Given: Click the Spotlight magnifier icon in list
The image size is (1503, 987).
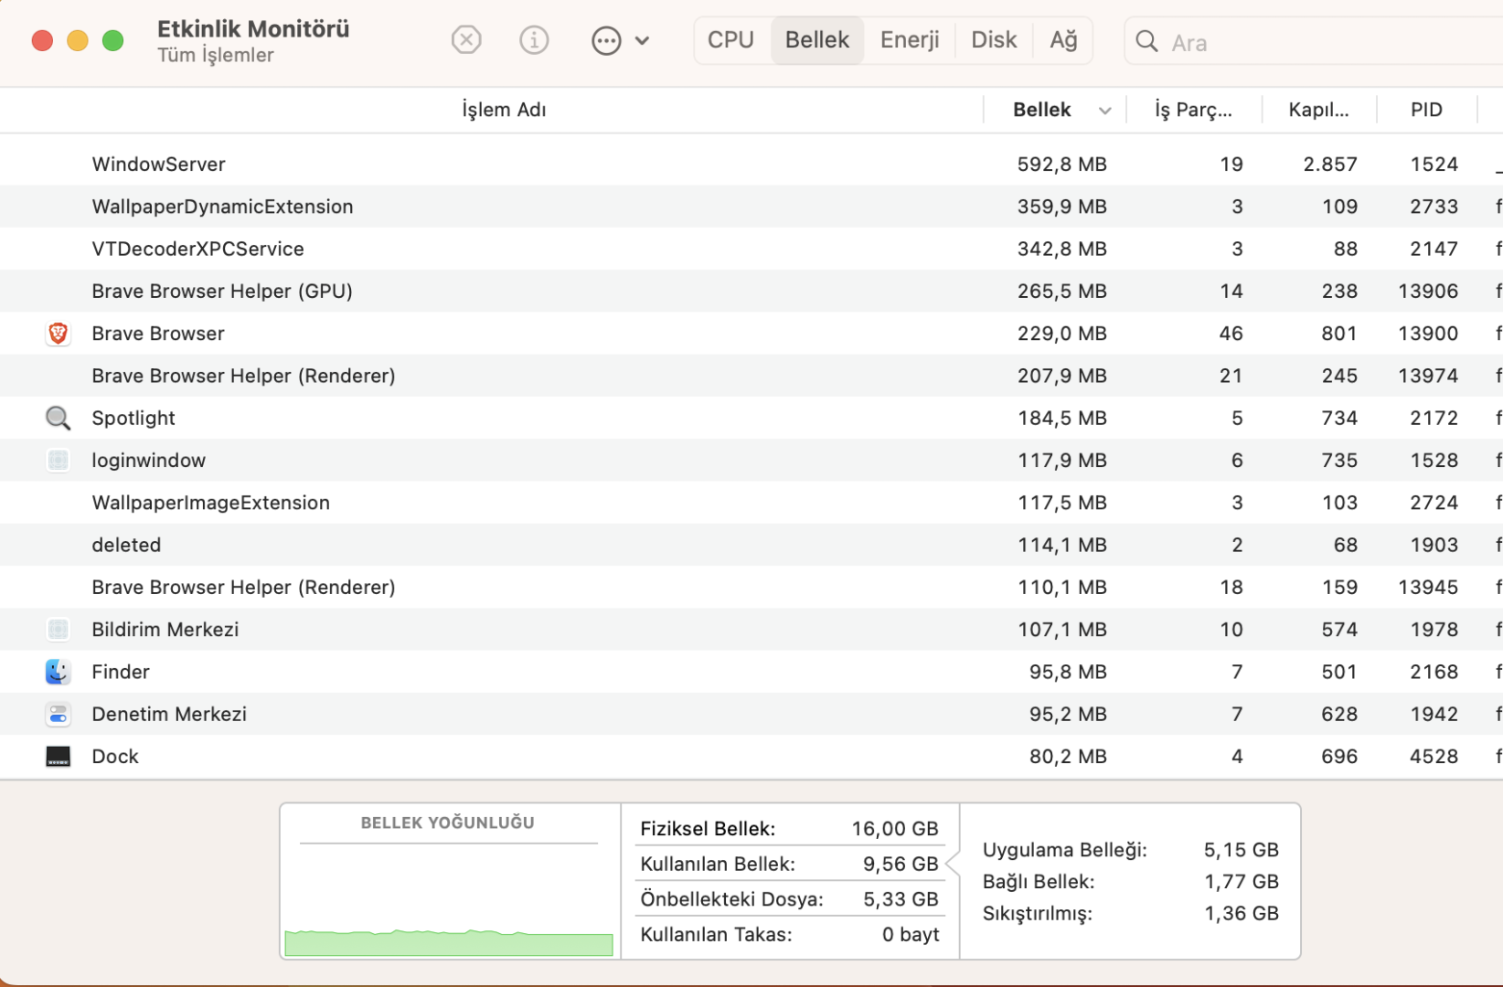Looking at the screenshot, I should click(x=58, y=418).
